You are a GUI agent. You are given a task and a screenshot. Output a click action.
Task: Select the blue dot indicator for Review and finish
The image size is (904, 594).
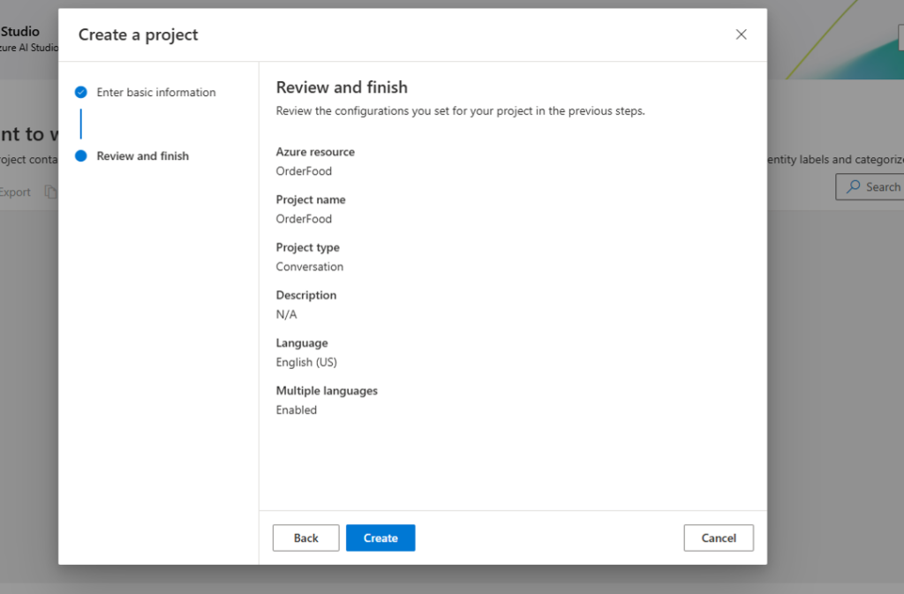(79, 155)
